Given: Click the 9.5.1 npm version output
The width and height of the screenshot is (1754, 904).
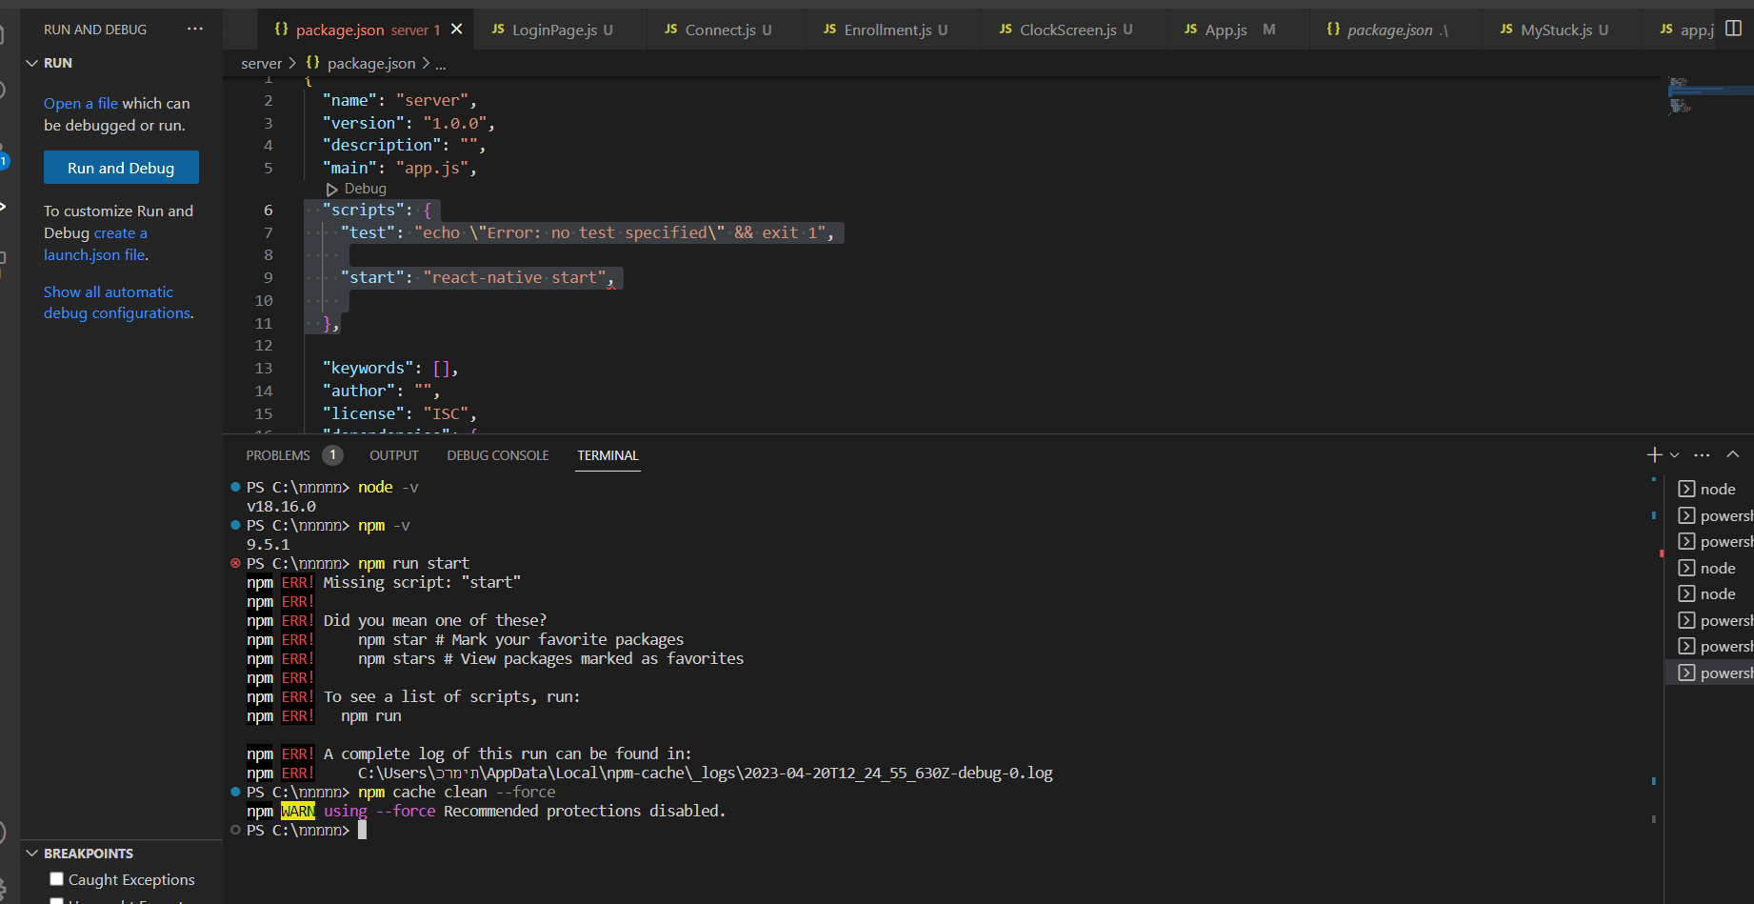Looking at the screenshot, I should [268, 544].
